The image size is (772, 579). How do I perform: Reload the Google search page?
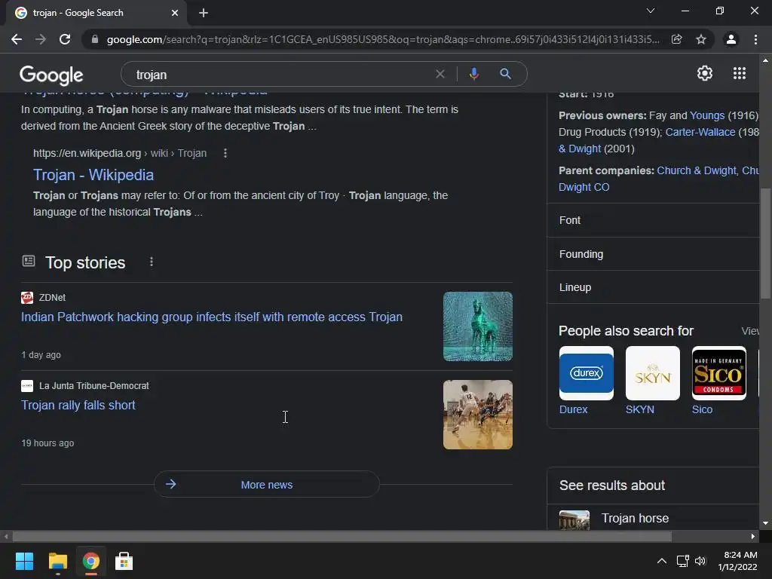pyautogui.click(x=65, y=39)
